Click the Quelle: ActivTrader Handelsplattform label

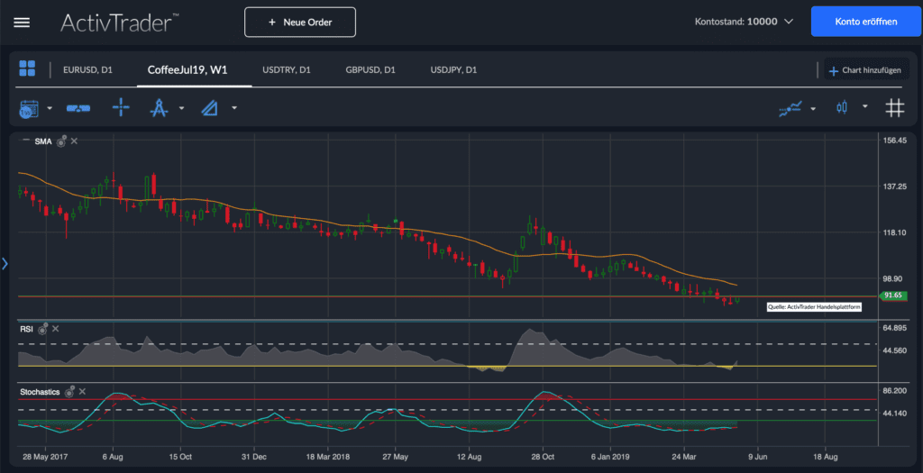pos(814,306)
